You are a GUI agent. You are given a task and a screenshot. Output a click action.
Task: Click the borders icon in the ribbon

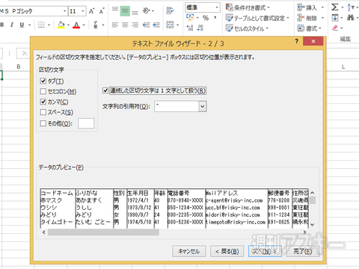[x=41, y=25]
